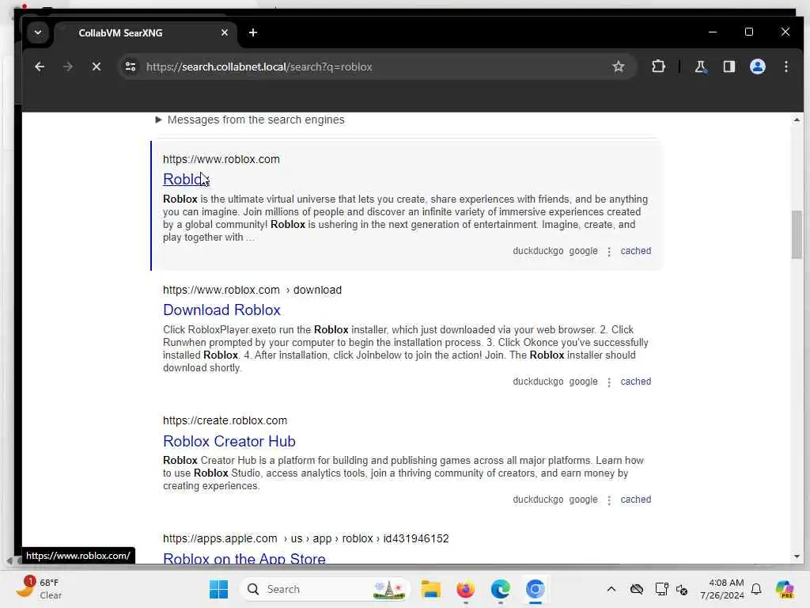This screenshot has width=810, height=608.
Task: Open more options dots on Download Roblox result
Action: (609, 382)
